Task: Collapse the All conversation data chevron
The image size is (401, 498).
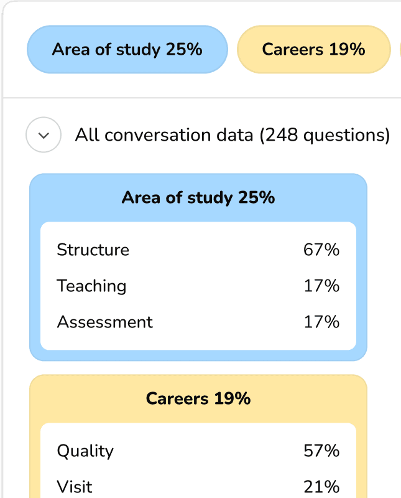Action: [x=44, y=135]
